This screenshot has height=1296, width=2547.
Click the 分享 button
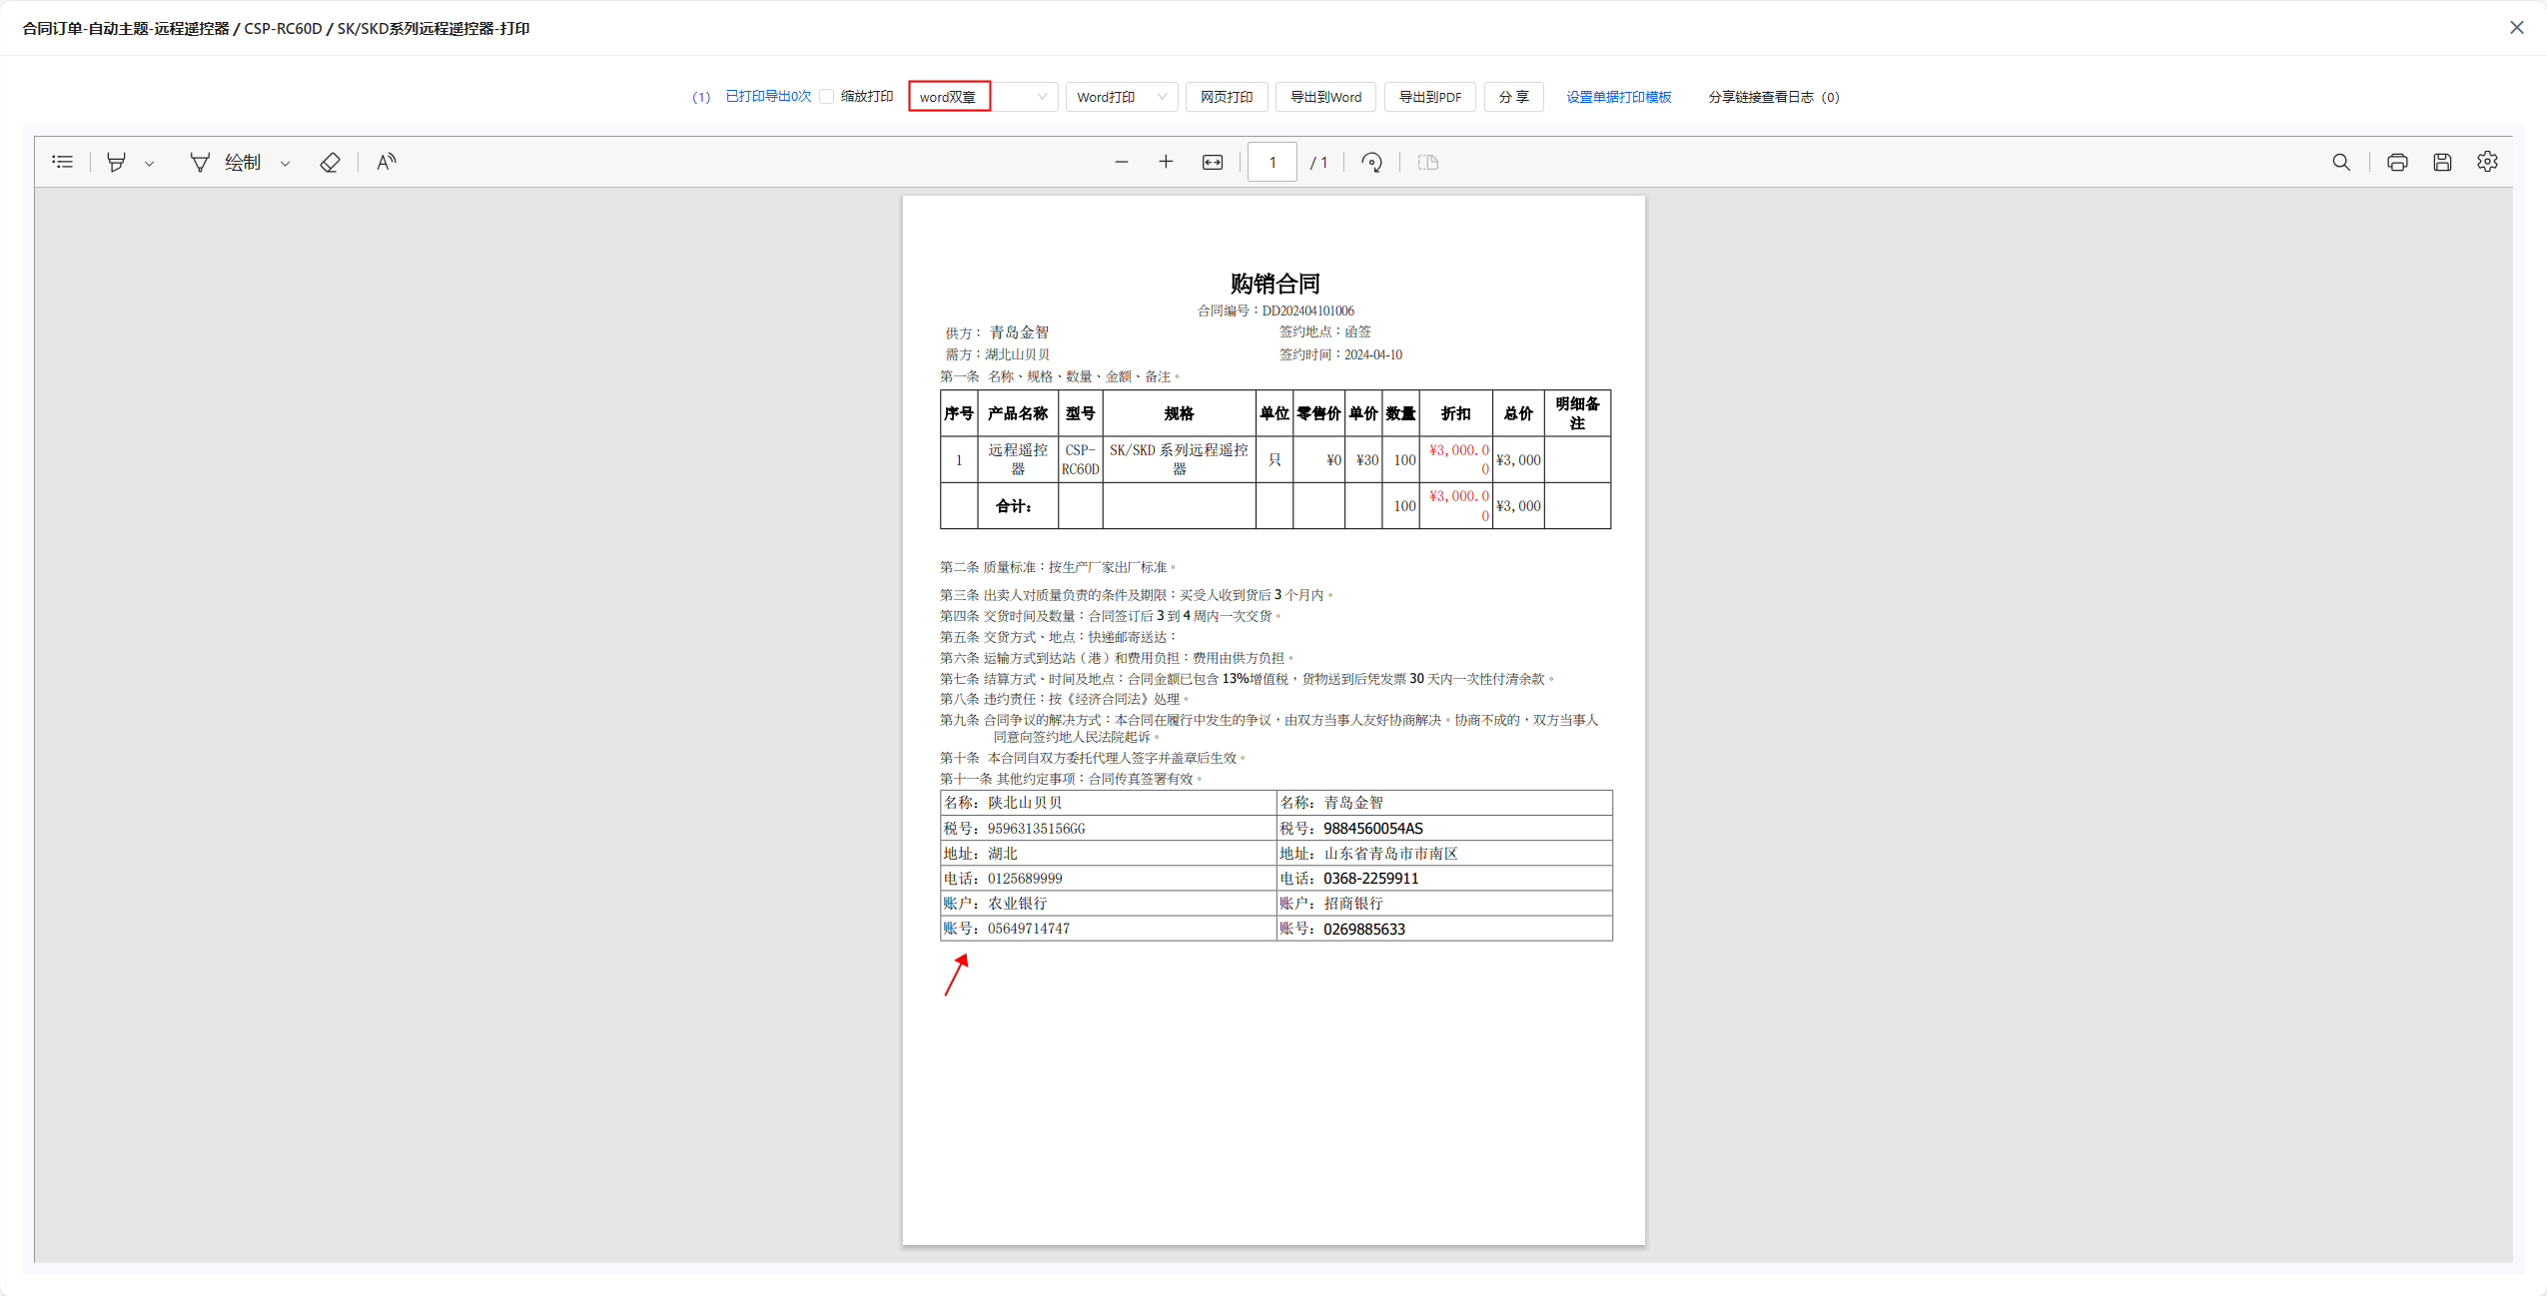pyautogui.click(x=1514, y=97)
